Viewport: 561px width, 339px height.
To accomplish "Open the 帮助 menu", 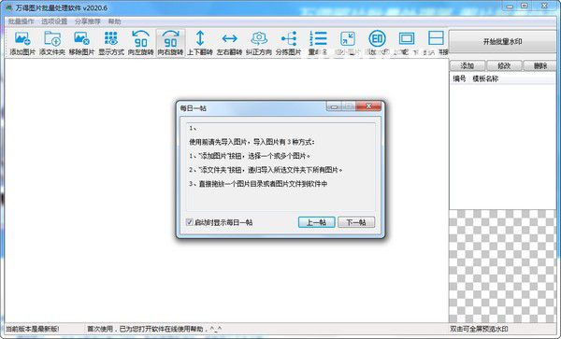I will point(114,21).
